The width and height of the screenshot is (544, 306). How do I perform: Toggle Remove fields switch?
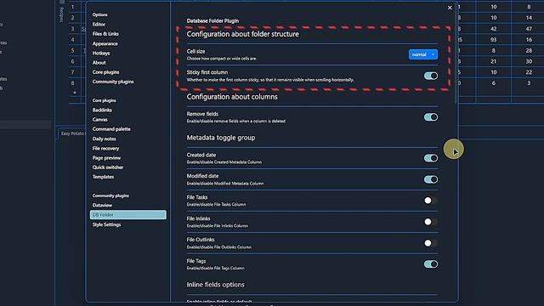(431, 117)
